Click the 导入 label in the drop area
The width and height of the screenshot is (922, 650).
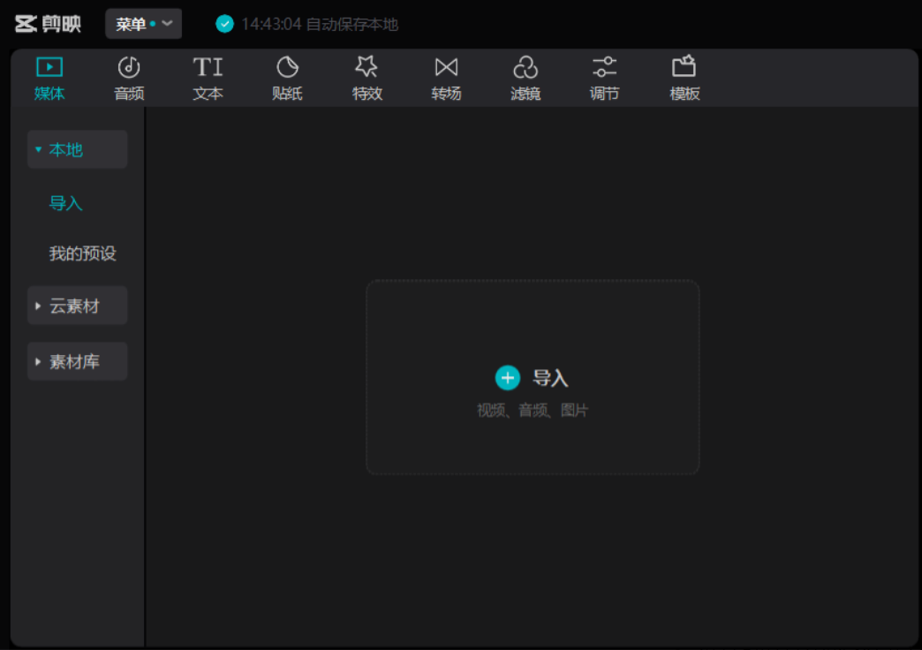point(550,378)
